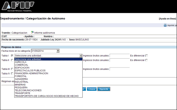Click the Imprimir link text

(172, 25)
